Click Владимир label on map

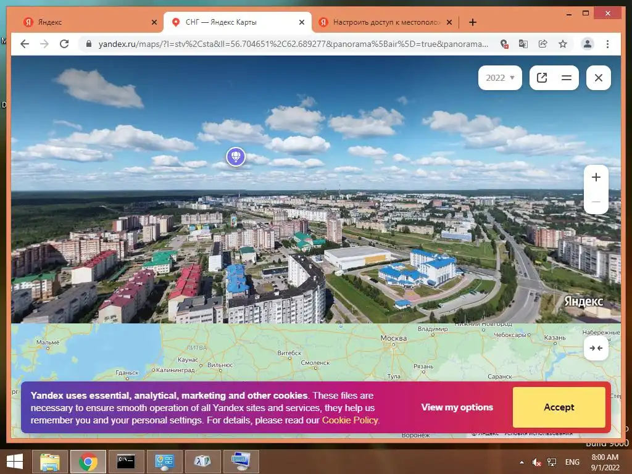pos(433,329)
